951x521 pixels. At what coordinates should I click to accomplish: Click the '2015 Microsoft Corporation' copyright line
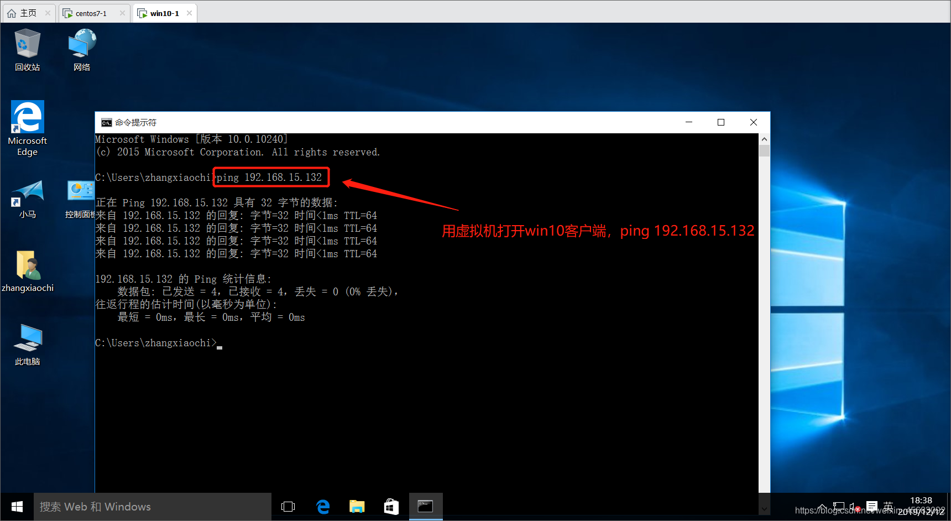238,152
